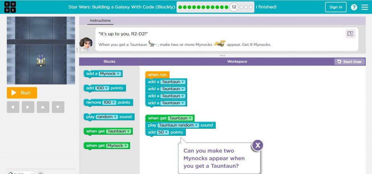Image resolution: width=372 pixels, height=174 pixels.
Task: Move R2-D2 with the left arrow button
Action: 13,107
